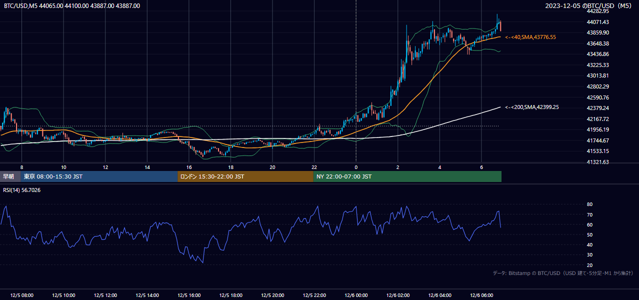Click the 早朝 session block

[10, 176]
